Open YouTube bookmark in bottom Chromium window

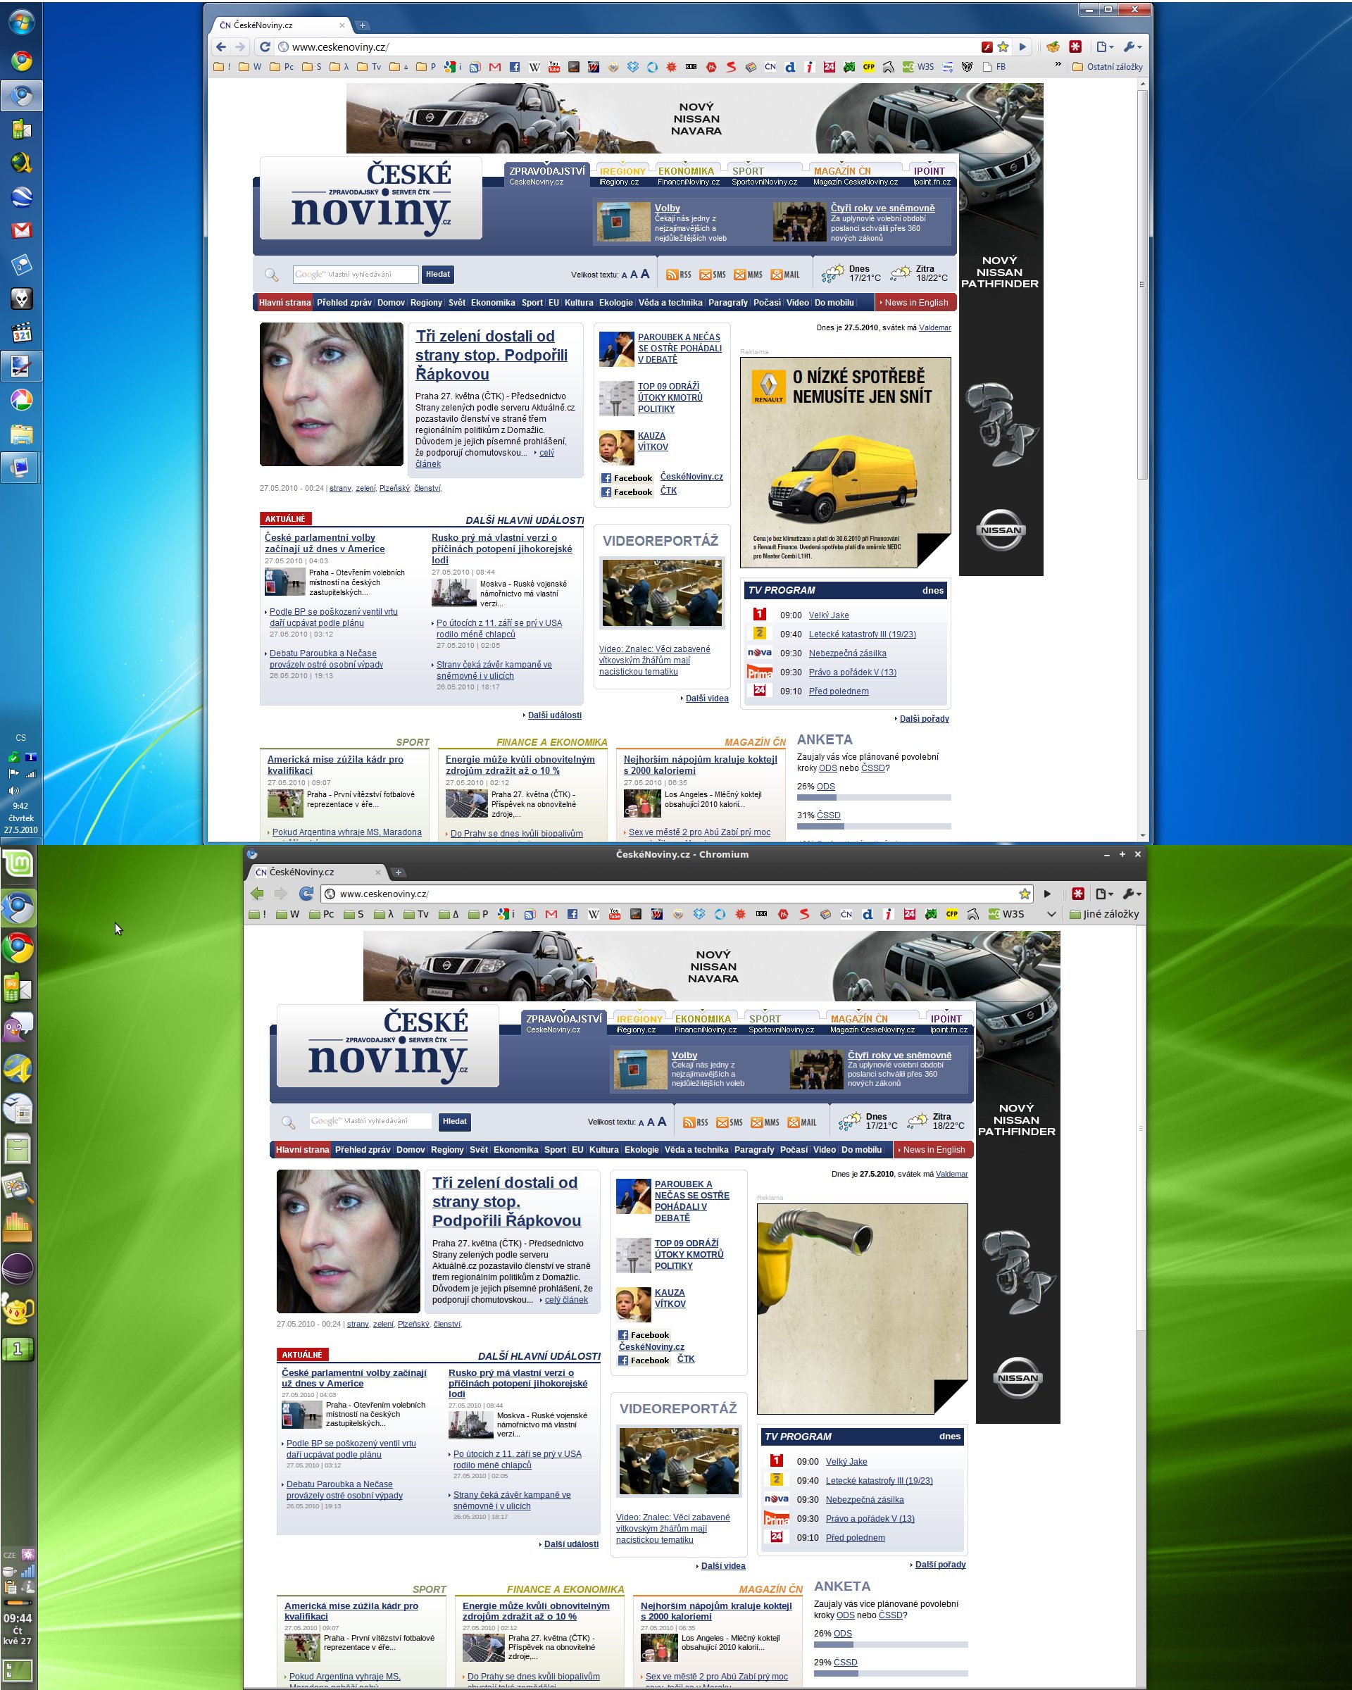coord(615,914)
